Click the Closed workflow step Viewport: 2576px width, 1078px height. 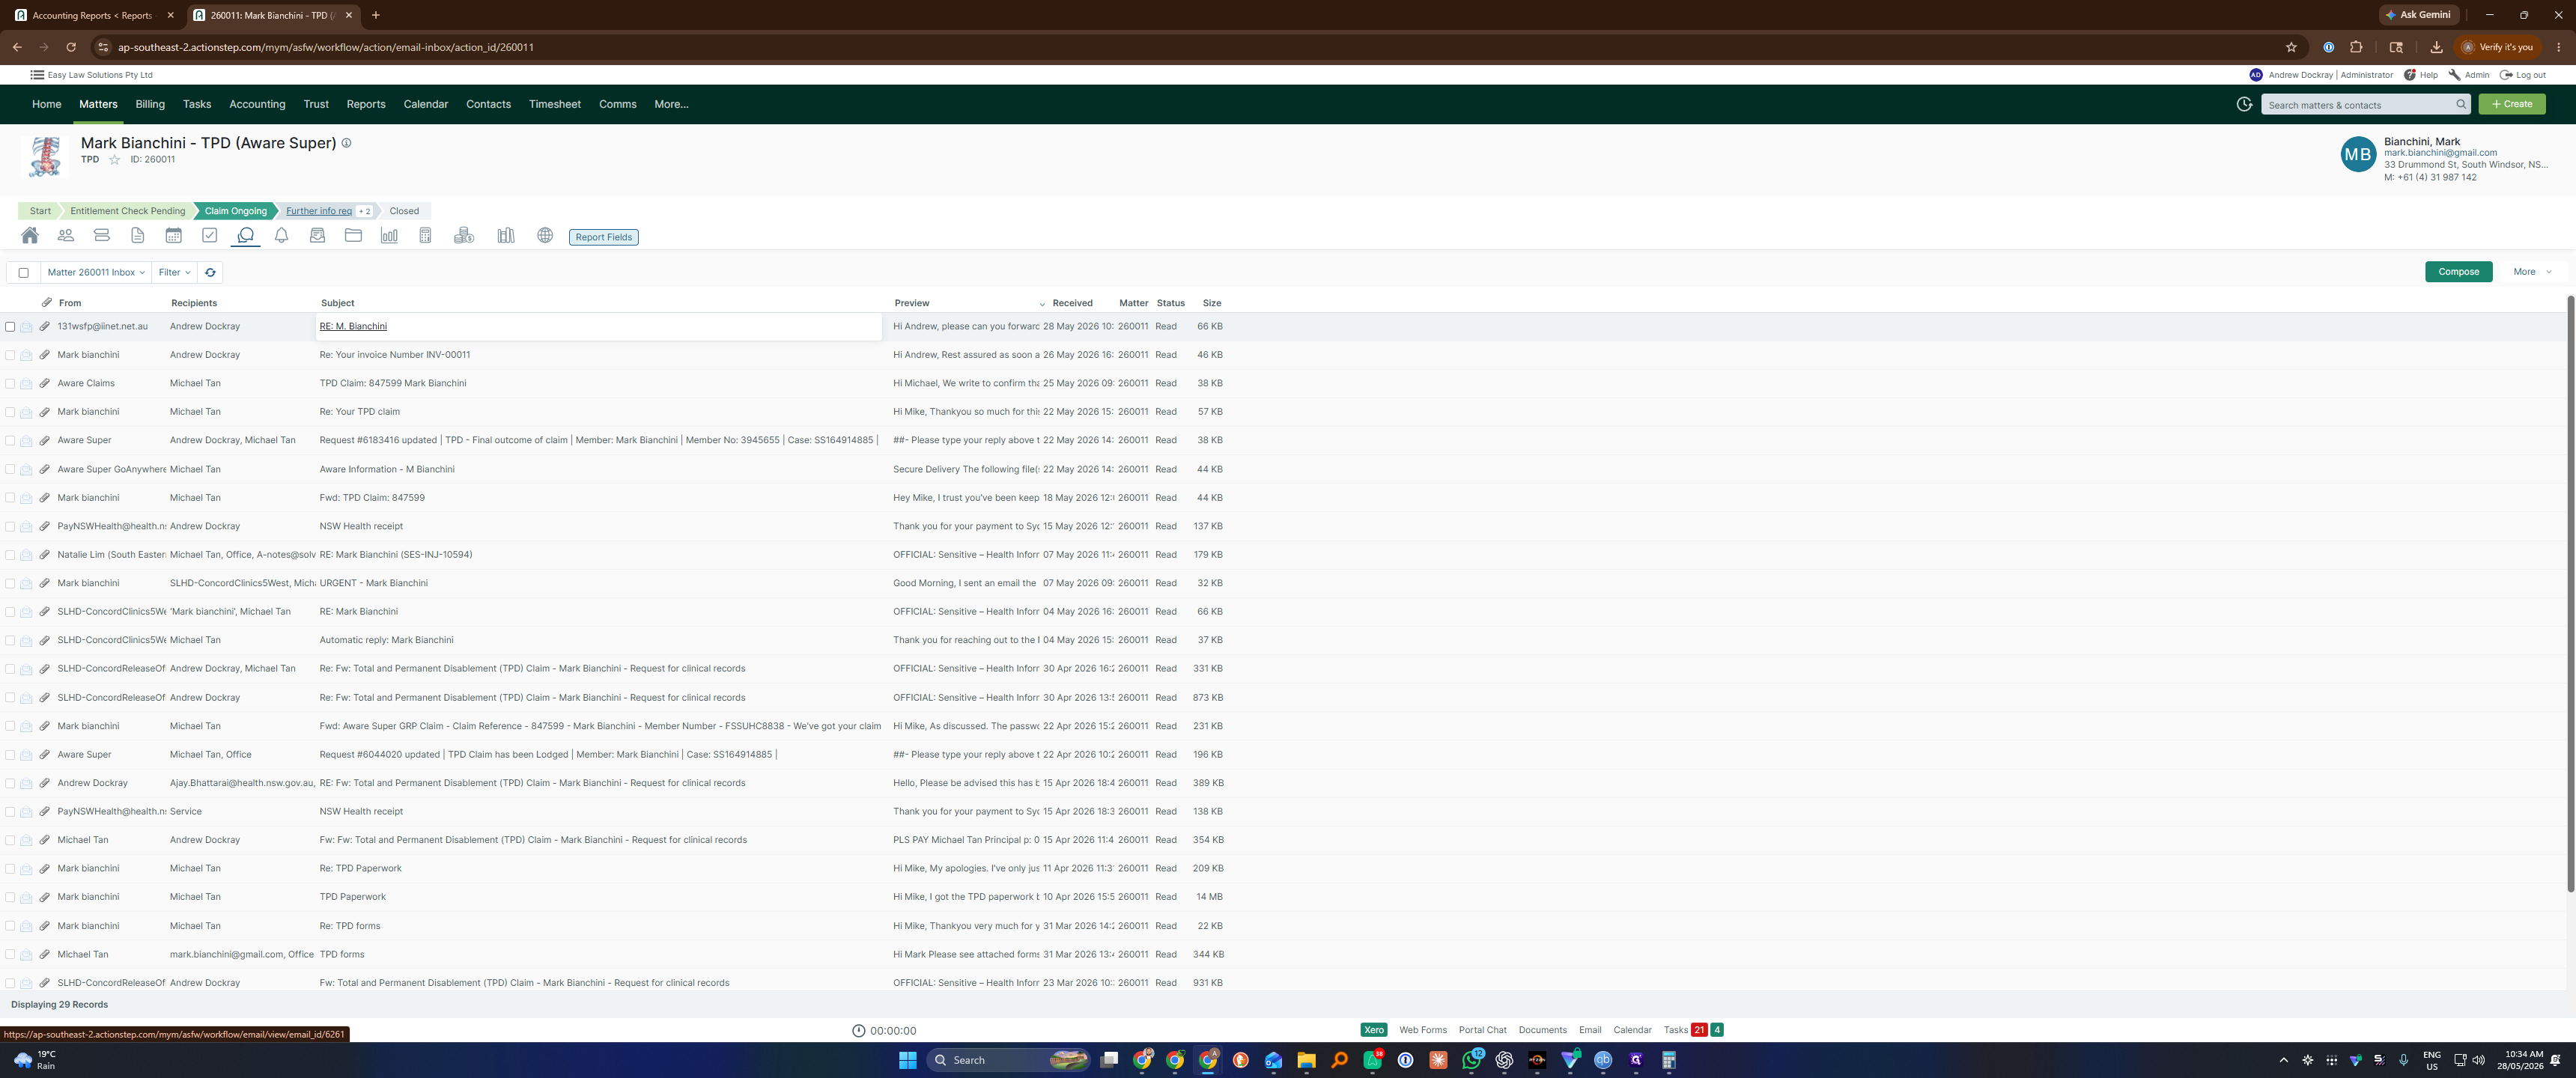click(x=404, y=211)
